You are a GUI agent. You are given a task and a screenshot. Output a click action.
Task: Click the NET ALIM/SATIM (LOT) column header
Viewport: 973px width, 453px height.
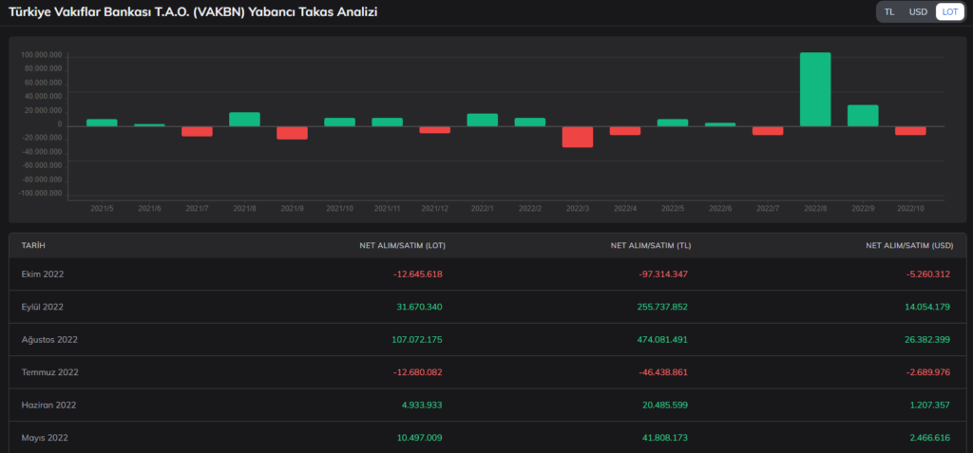(x=402, y=246)
